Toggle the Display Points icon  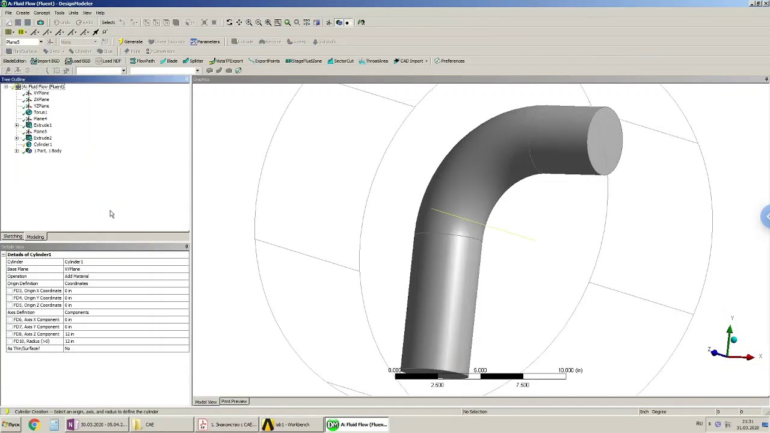pos(347,22)
